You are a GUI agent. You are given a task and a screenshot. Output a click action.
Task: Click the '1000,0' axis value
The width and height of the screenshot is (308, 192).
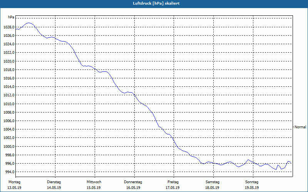(9, 147)
